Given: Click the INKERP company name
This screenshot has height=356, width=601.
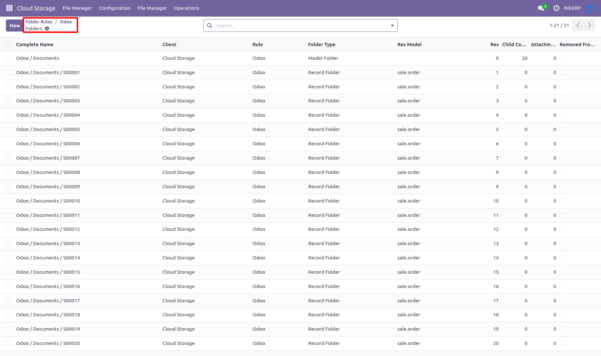Looking at the screenshot, I should [x=572, y=8].
